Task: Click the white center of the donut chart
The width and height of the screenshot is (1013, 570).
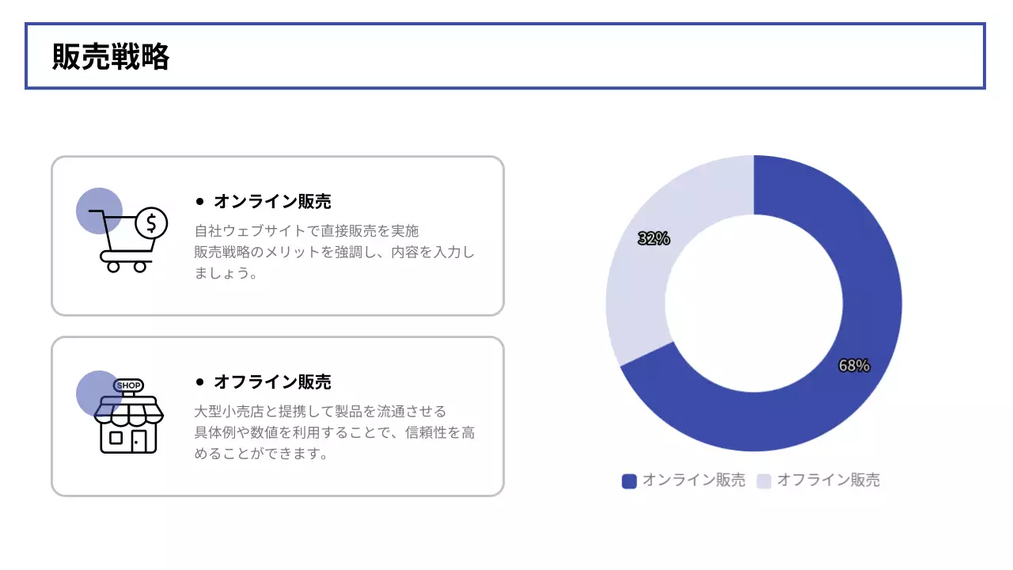Action: click(x=753, y=304)
